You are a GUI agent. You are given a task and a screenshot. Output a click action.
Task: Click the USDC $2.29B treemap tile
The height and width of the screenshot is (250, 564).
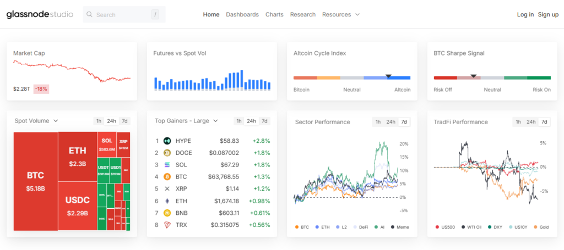(77, 206)
